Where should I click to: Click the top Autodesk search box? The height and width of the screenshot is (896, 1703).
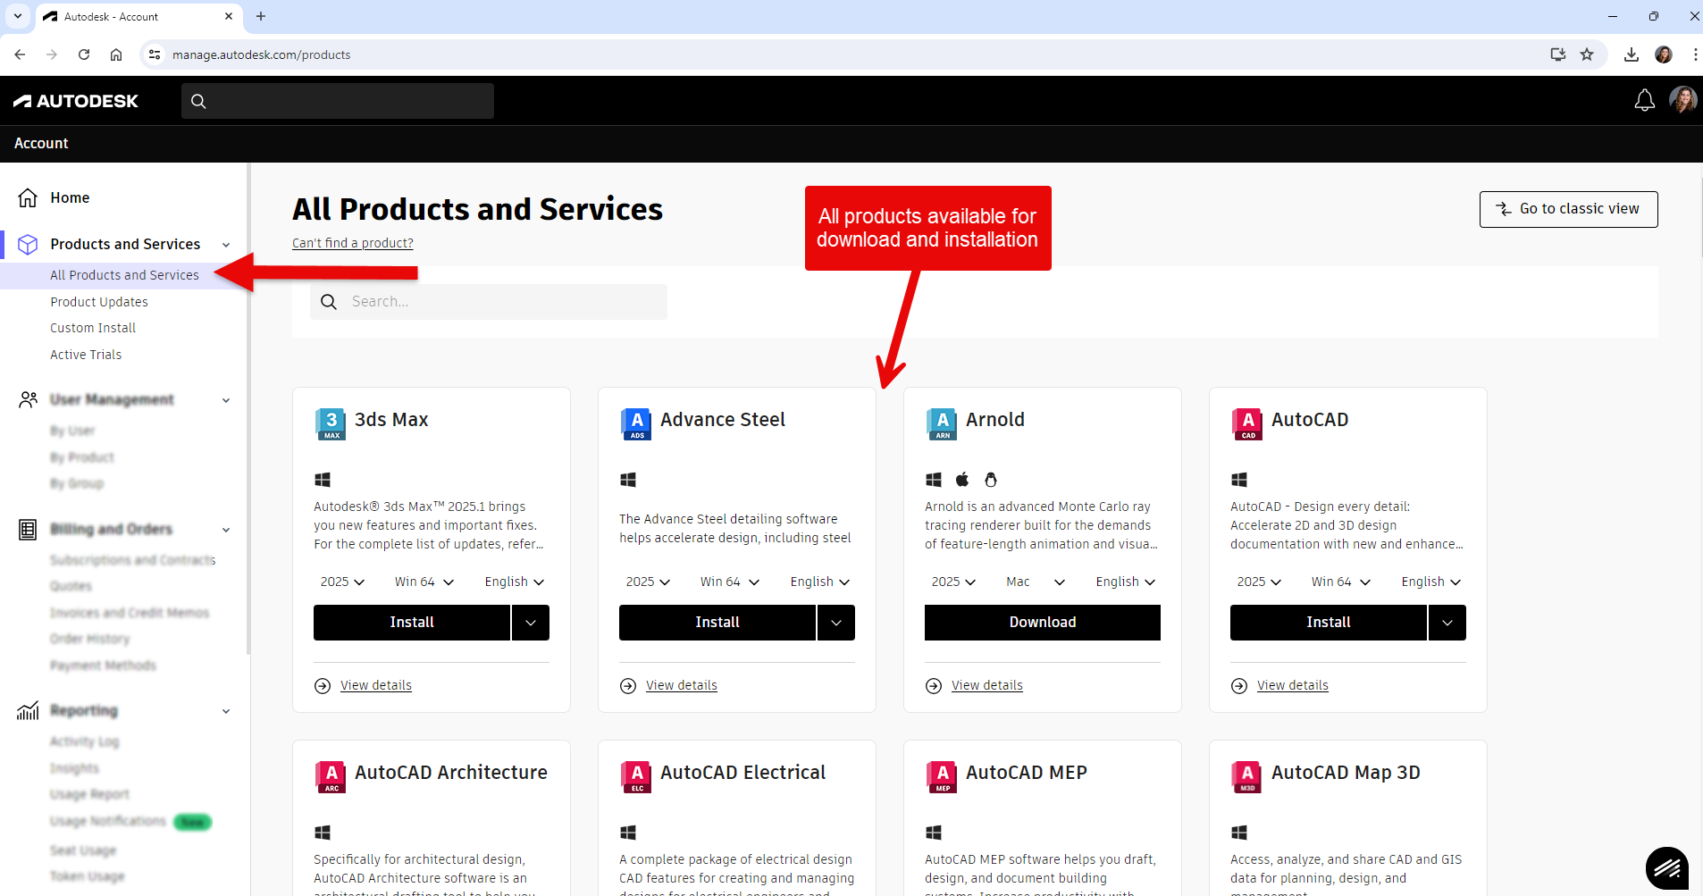[x=338, y=101]
